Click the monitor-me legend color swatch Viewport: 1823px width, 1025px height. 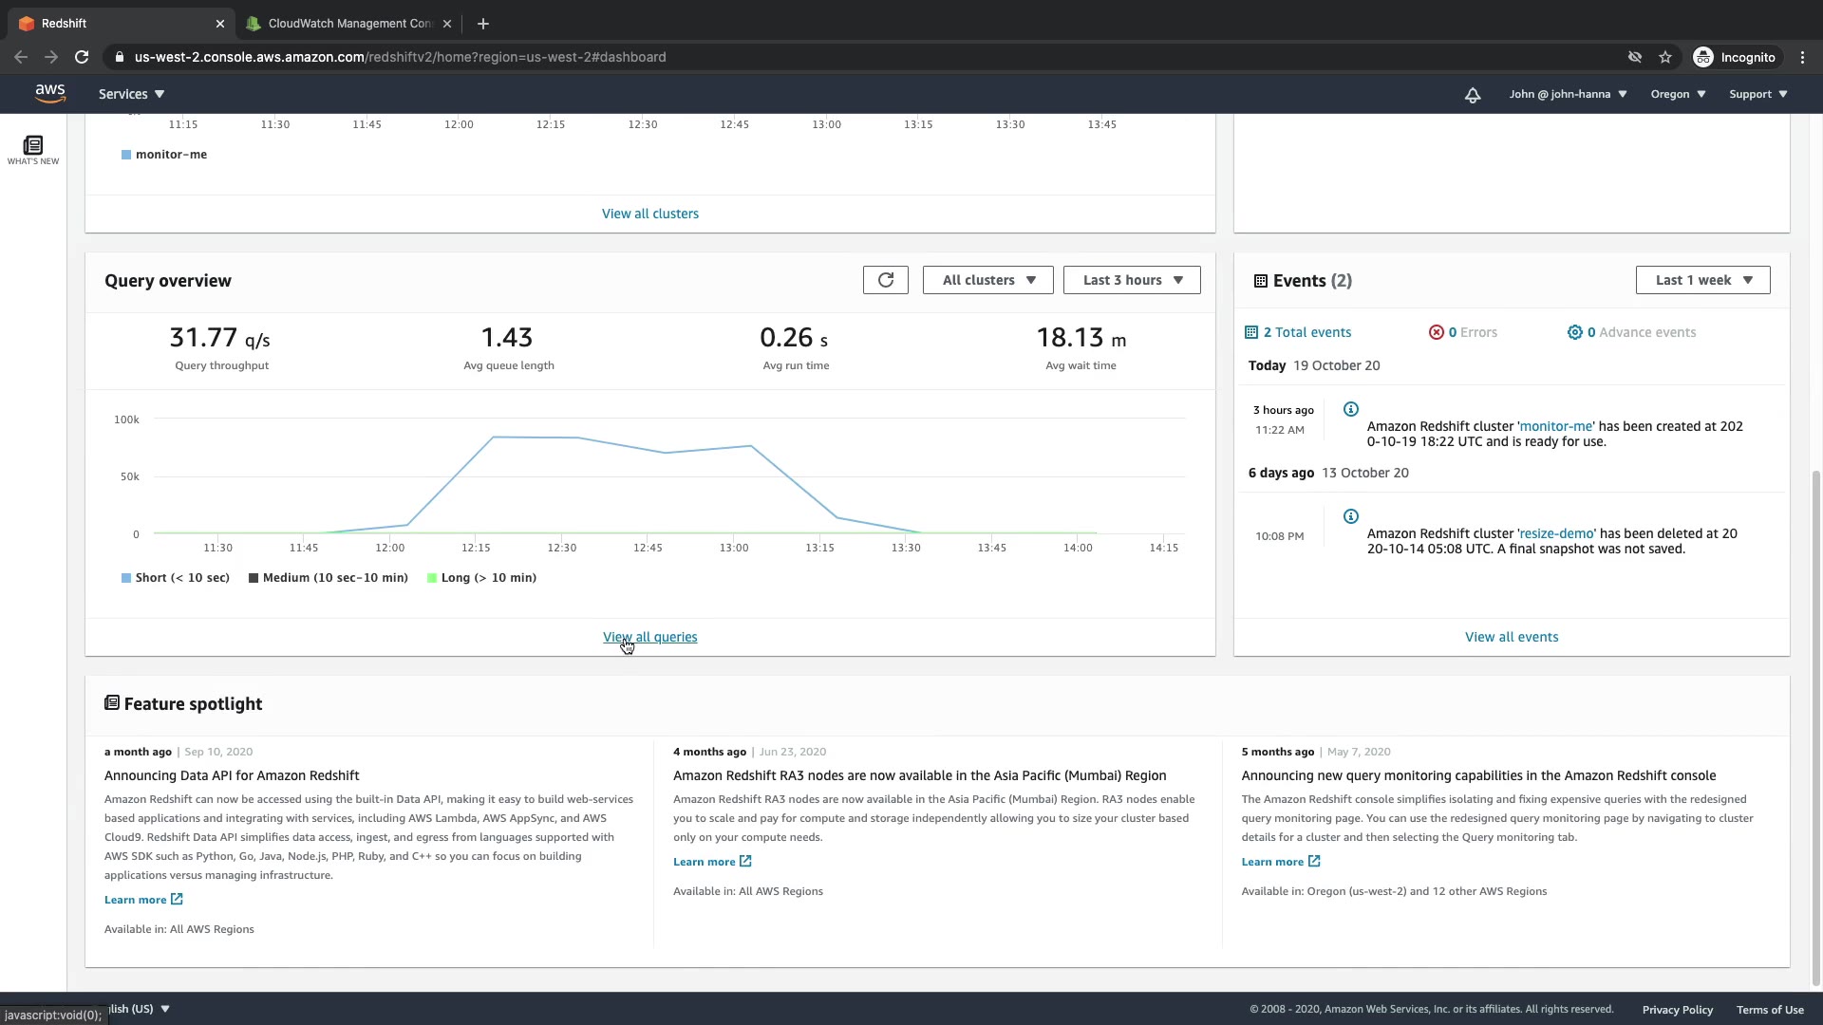(126, 155)
